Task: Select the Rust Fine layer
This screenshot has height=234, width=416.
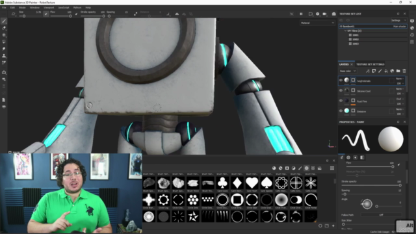Action: pyautogui.click(x=372, y=101)
